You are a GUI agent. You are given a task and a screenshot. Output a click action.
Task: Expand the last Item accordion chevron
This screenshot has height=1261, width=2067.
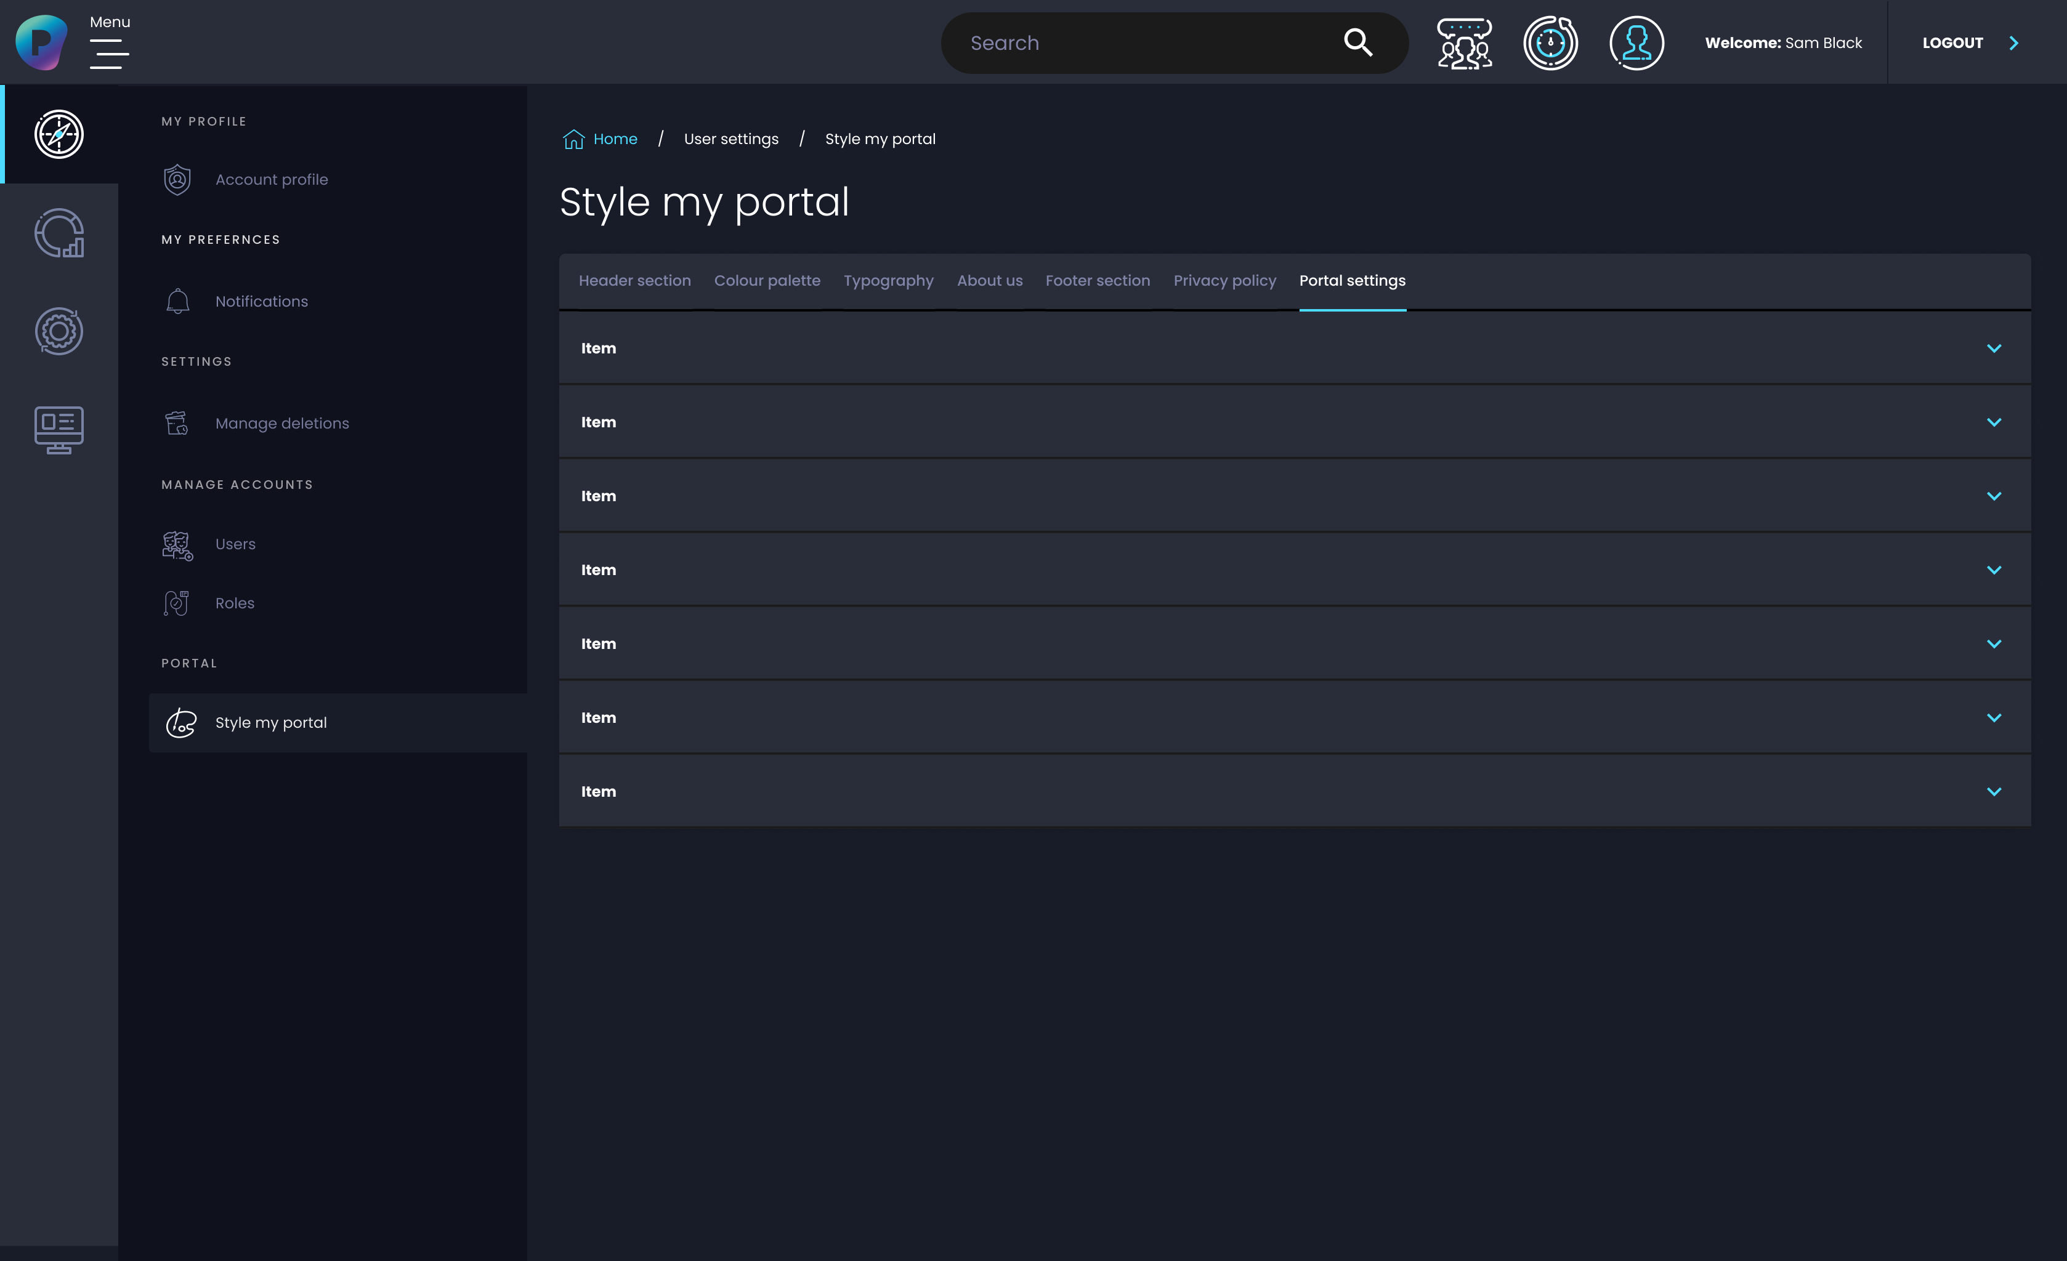pyautogui.click(x=1993, y=791)
